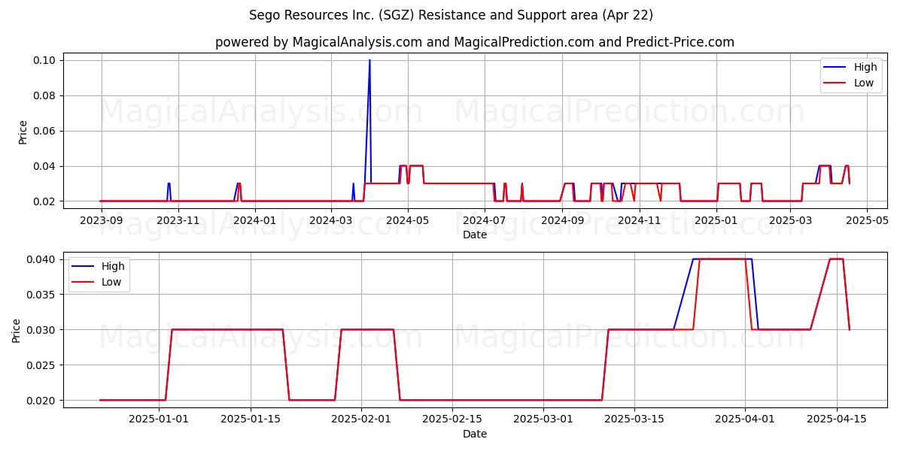Click the 2025-02-15 date tick label
The image size is (903, 451).
click(x=452, y=420)
